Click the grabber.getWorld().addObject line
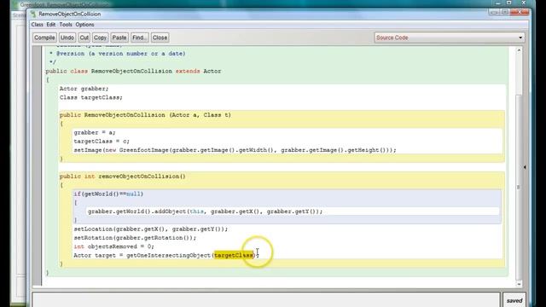Viewport: 546px width, 307px height. coord(205,211)
